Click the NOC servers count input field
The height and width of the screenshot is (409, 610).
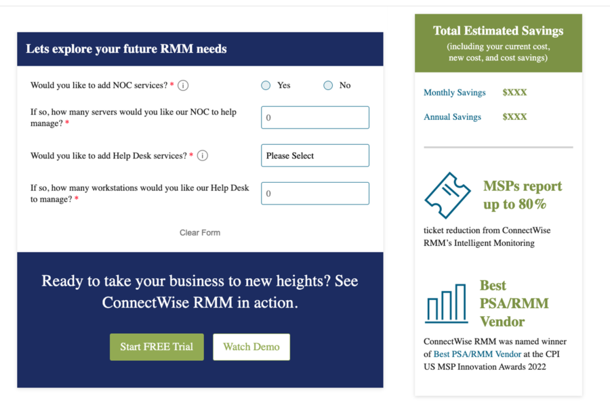pos(315,118)
